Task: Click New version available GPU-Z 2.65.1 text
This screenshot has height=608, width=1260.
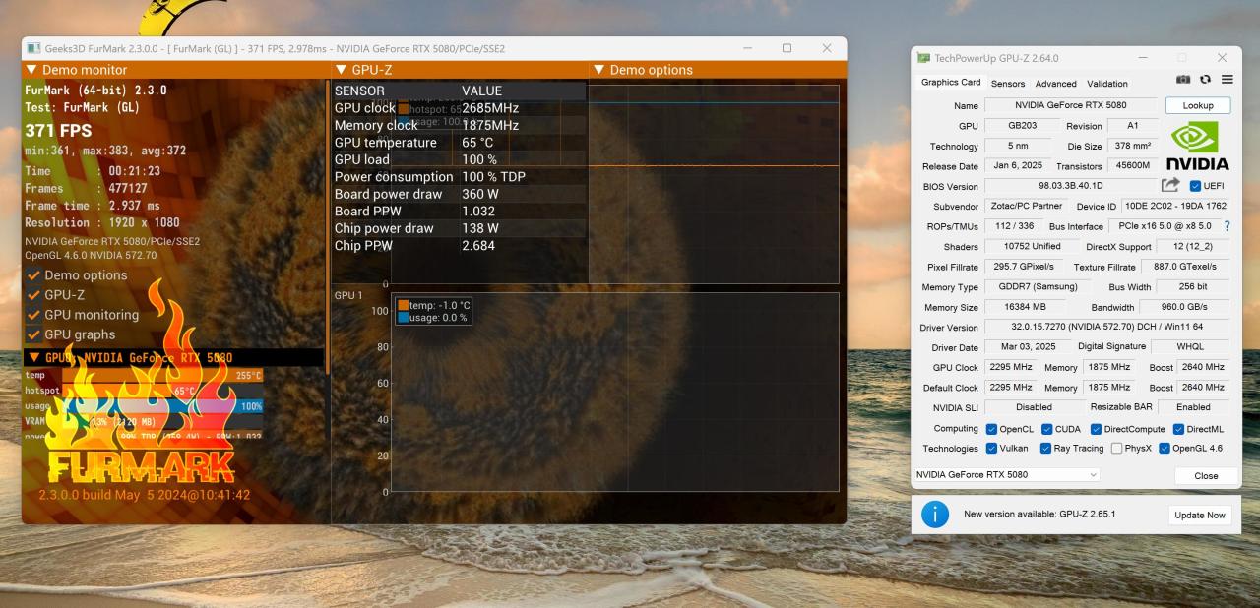Action: [x=1039, y=514]
